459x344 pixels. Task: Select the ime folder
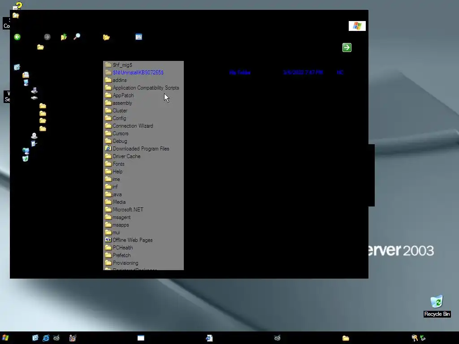[113, 179]
